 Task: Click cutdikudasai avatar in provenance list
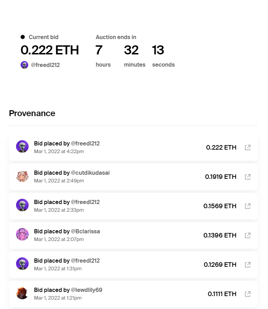point(22,176)
